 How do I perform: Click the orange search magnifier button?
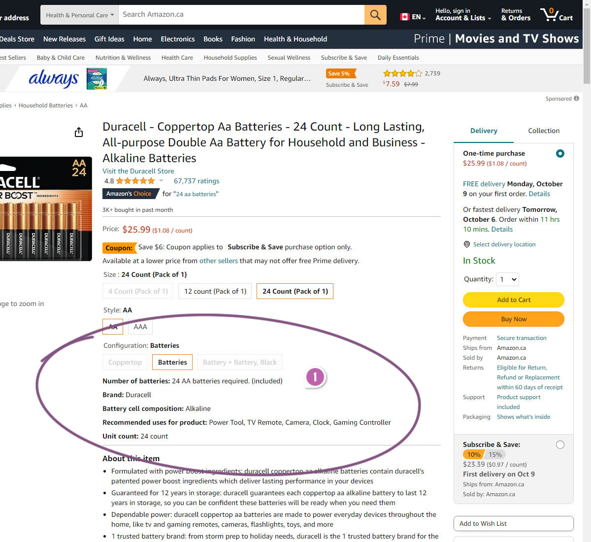(375, 15)
